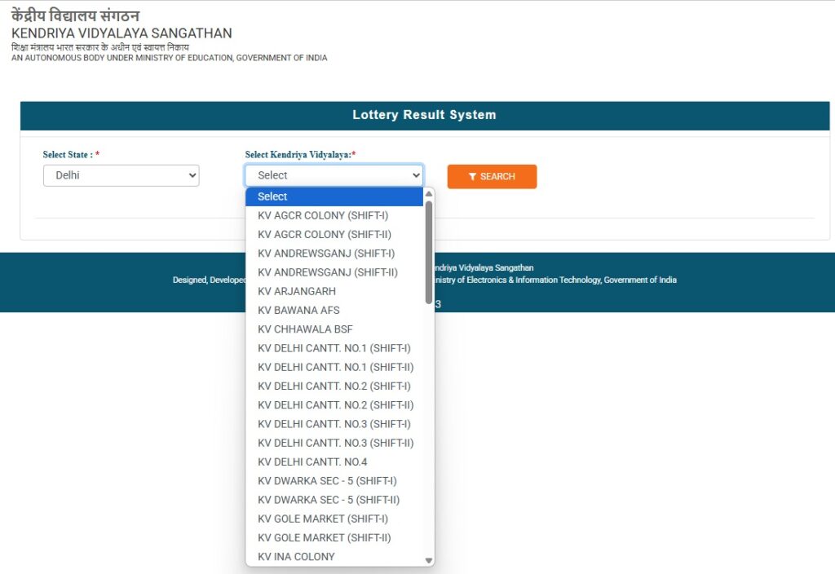Viewport: 835px width, 574px height.
Task: Click the KENDRIYA VIDYALAYA SANGATHAN title text
Action: tap(121, 33)
